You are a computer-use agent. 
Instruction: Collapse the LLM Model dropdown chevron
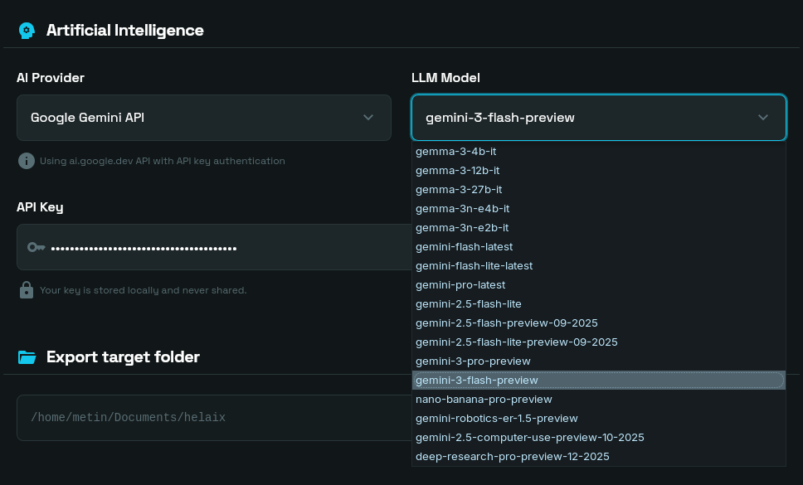tap(763, 118)
